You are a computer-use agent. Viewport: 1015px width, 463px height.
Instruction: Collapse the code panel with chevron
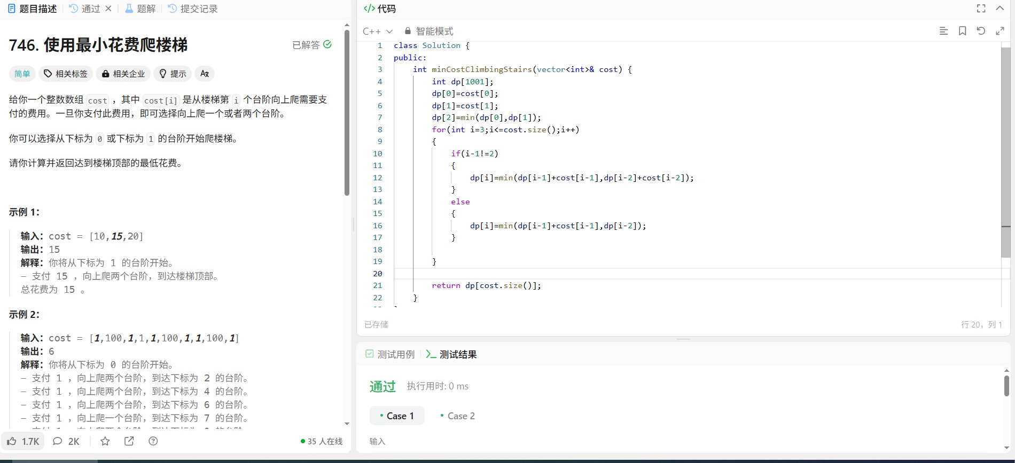click(1000, 9)
